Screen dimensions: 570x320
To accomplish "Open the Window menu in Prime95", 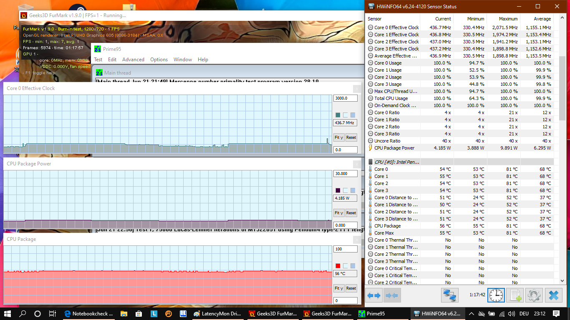I will pos(183,60).
